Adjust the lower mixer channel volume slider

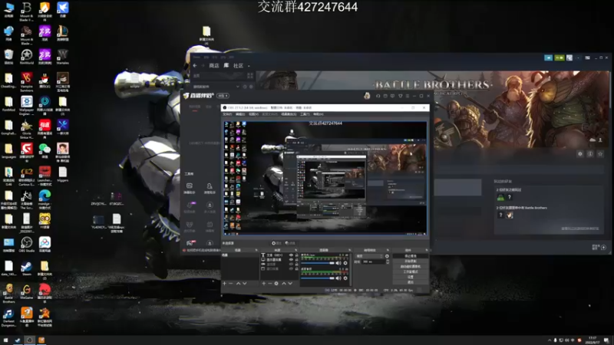click(x=318, y=278)
